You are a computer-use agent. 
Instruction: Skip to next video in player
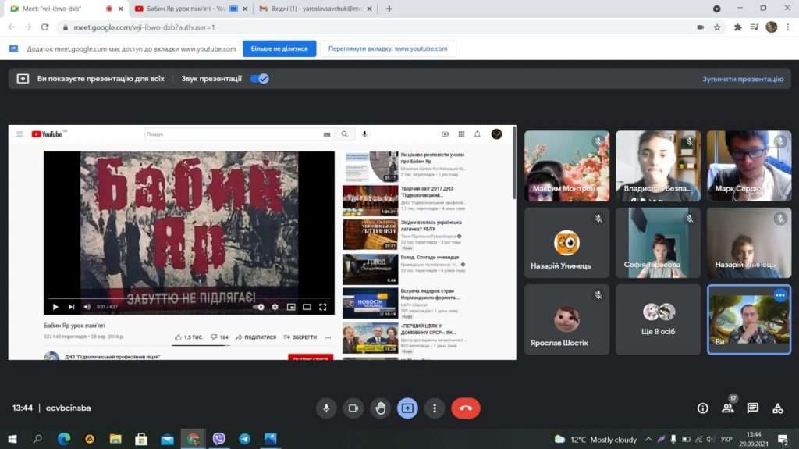[x=71, y=307]
